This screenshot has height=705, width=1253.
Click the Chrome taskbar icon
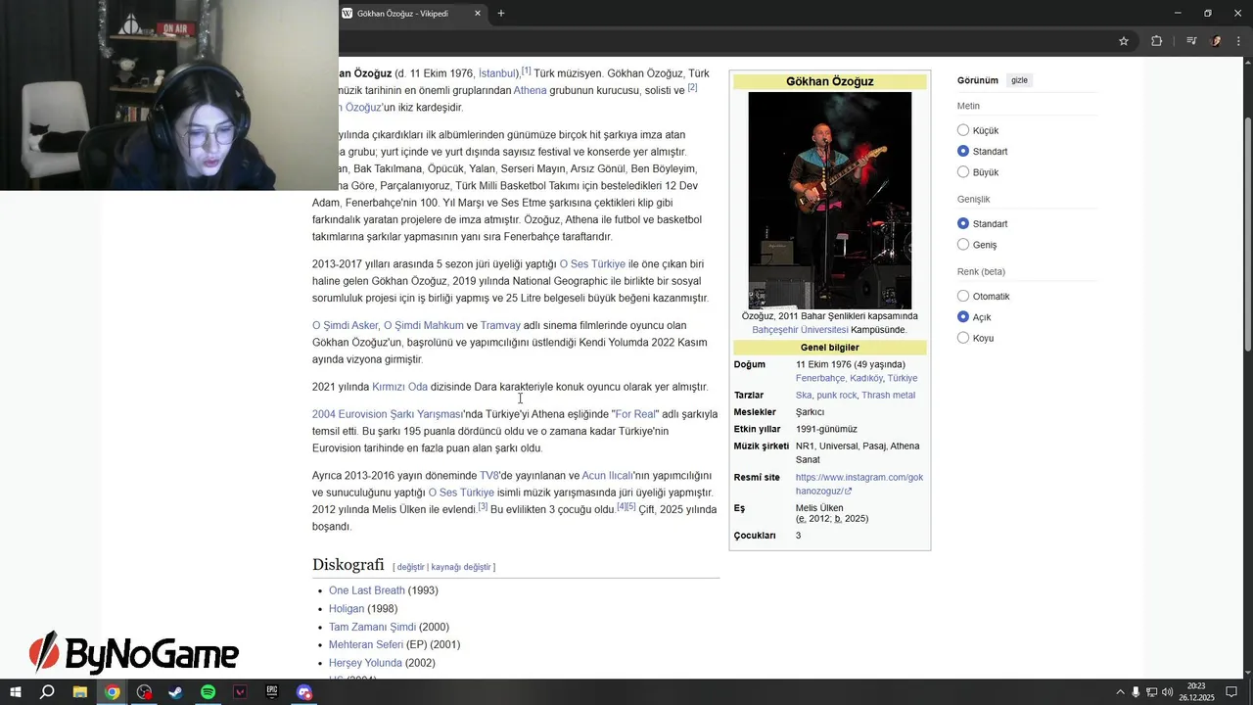pyautogui.click(x=113, y=692)
